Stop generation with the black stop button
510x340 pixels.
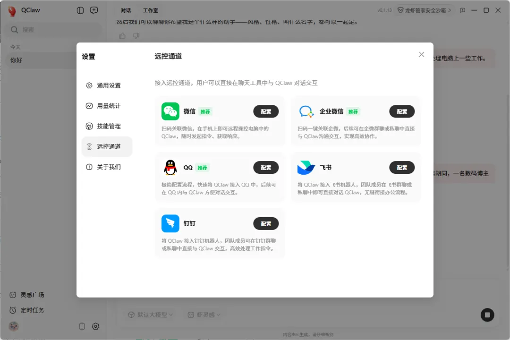487,315
